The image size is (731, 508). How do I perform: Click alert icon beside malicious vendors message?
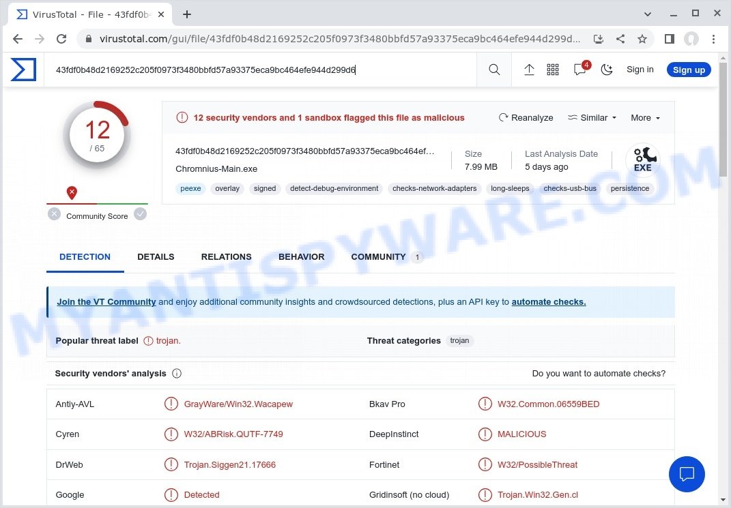coord(182,118)
